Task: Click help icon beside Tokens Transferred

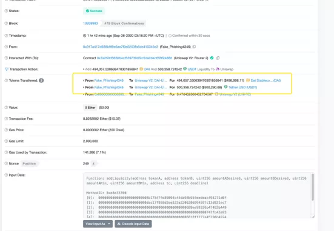Action: [6, 80]
